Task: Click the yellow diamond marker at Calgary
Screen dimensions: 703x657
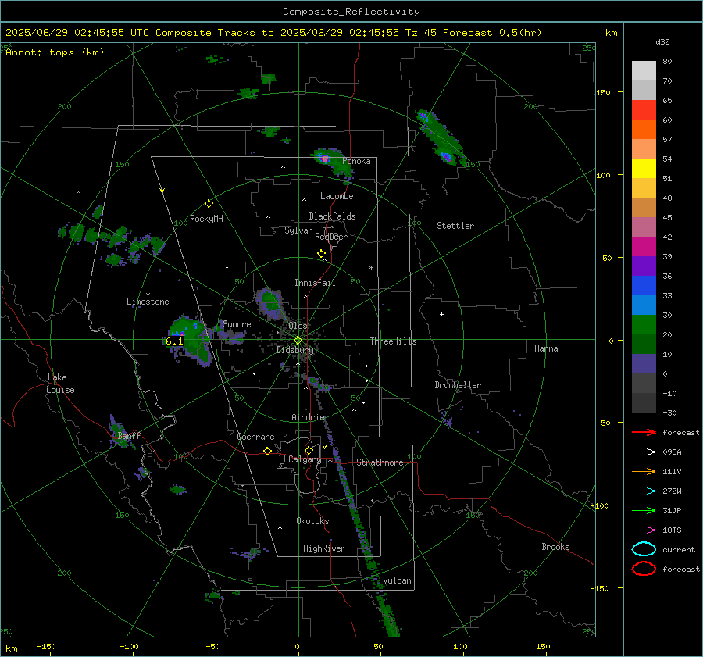Action: click(309, 450)
